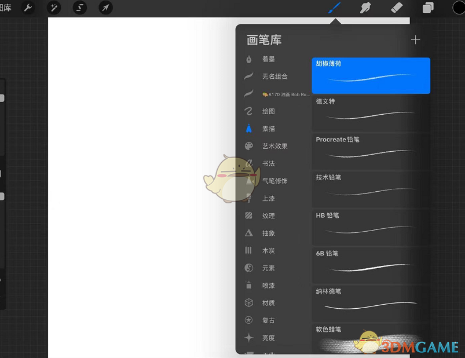Open the 素描 sketching brush category
Screen dimensions: 465x358
pos(268,129)
